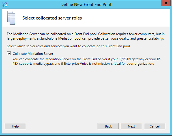Click the 'Select which server roles' instruction sentence
Image resolution: width=172 pixels, height=136 pixels.
click(x=69, y=46)
